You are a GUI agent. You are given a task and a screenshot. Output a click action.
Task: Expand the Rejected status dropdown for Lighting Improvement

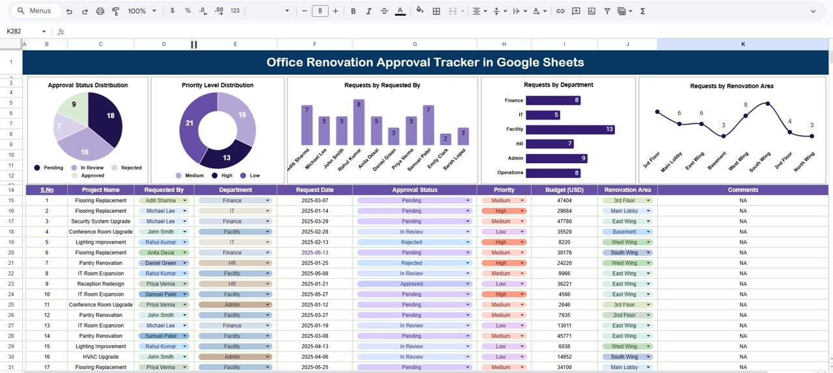[468, 242]
